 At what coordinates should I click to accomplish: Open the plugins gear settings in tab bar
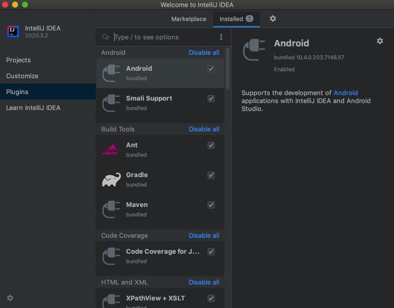(272, 18)
